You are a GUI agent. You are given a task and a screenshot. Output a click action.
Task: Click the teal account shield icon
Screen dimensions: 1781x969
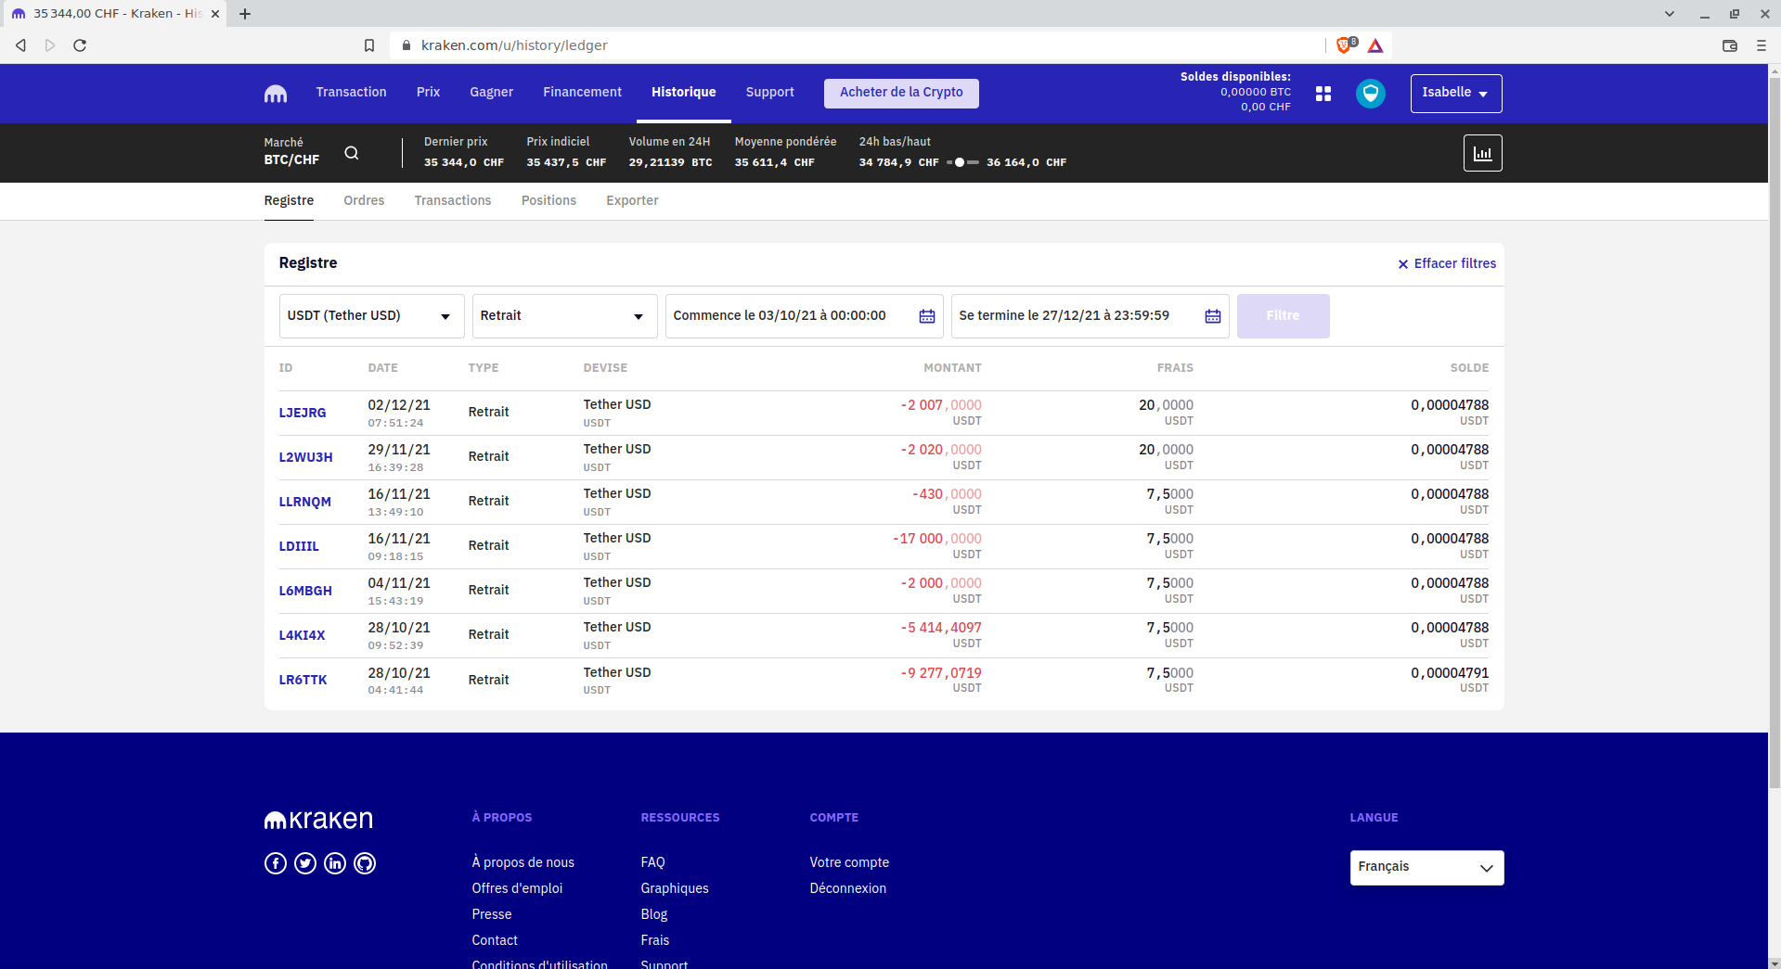1370,94
